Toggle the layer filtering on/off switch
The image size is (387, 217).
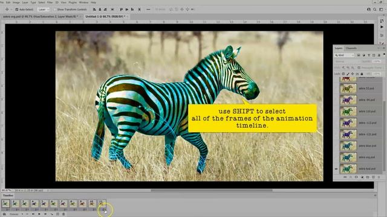tap(384, 55)
